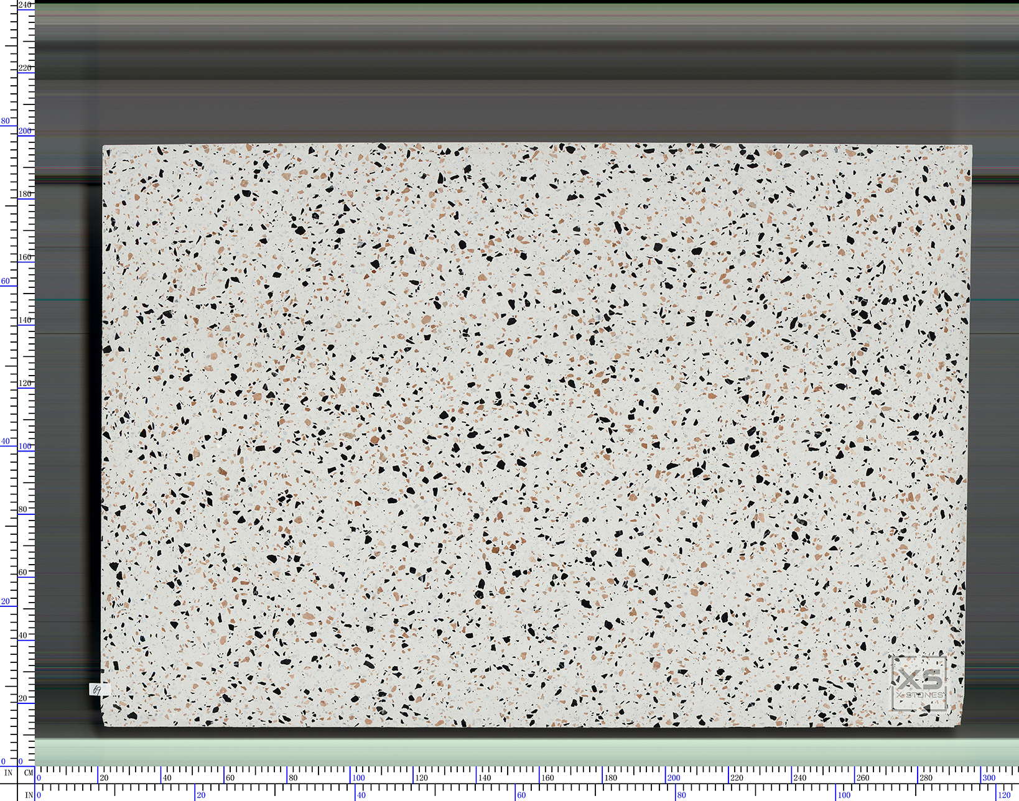Pick the 200 mark on vertical CM ruler
This screenshot has height=801, width=1019.
tap(25, 131)
